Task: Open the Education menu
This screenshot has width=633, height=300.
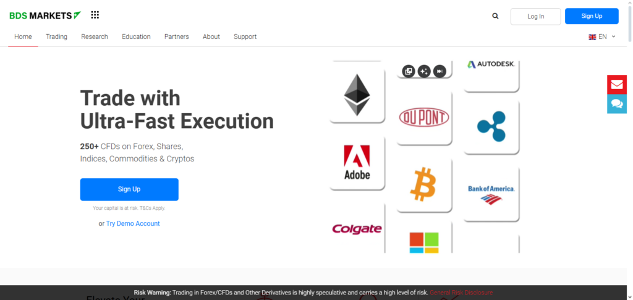Action: [x=136, y=36]
